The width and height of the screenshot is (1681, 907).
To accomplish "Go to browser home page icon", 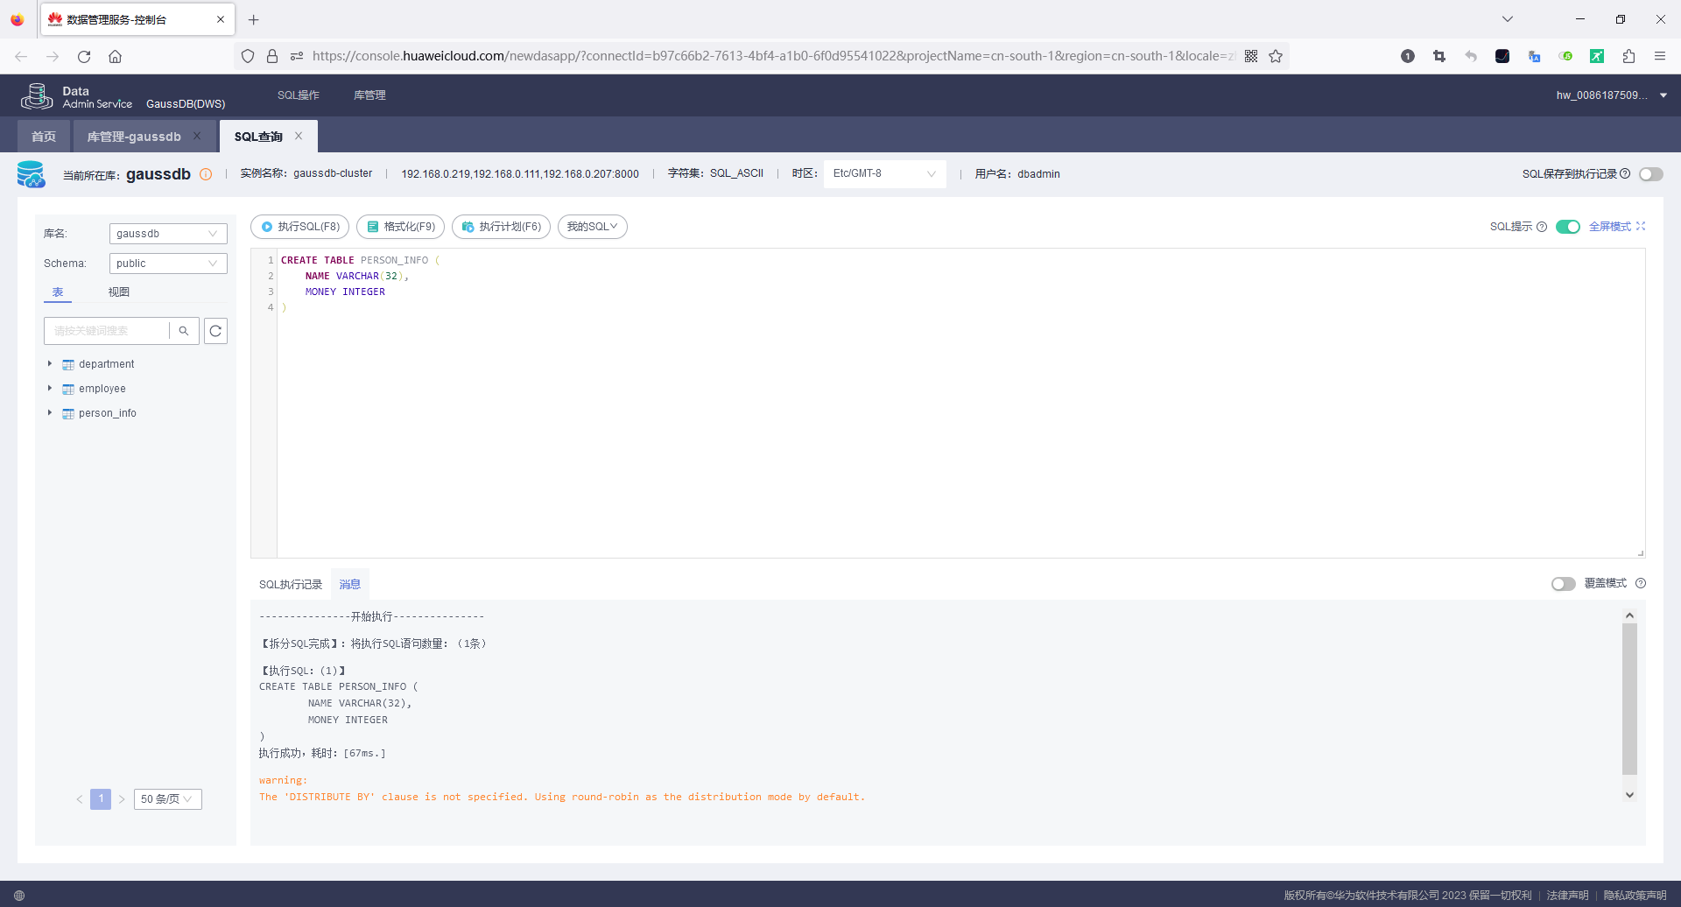I will point(115,56).
